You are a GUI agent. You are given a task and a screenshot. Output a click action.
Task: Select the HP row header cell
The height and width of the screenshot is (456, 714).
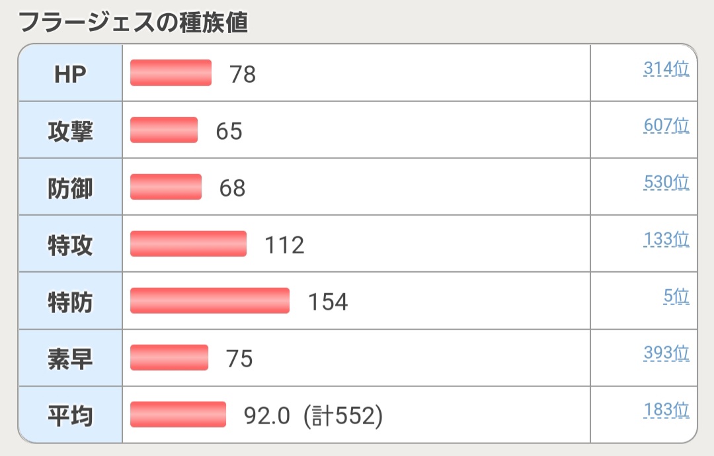(70, 73)
